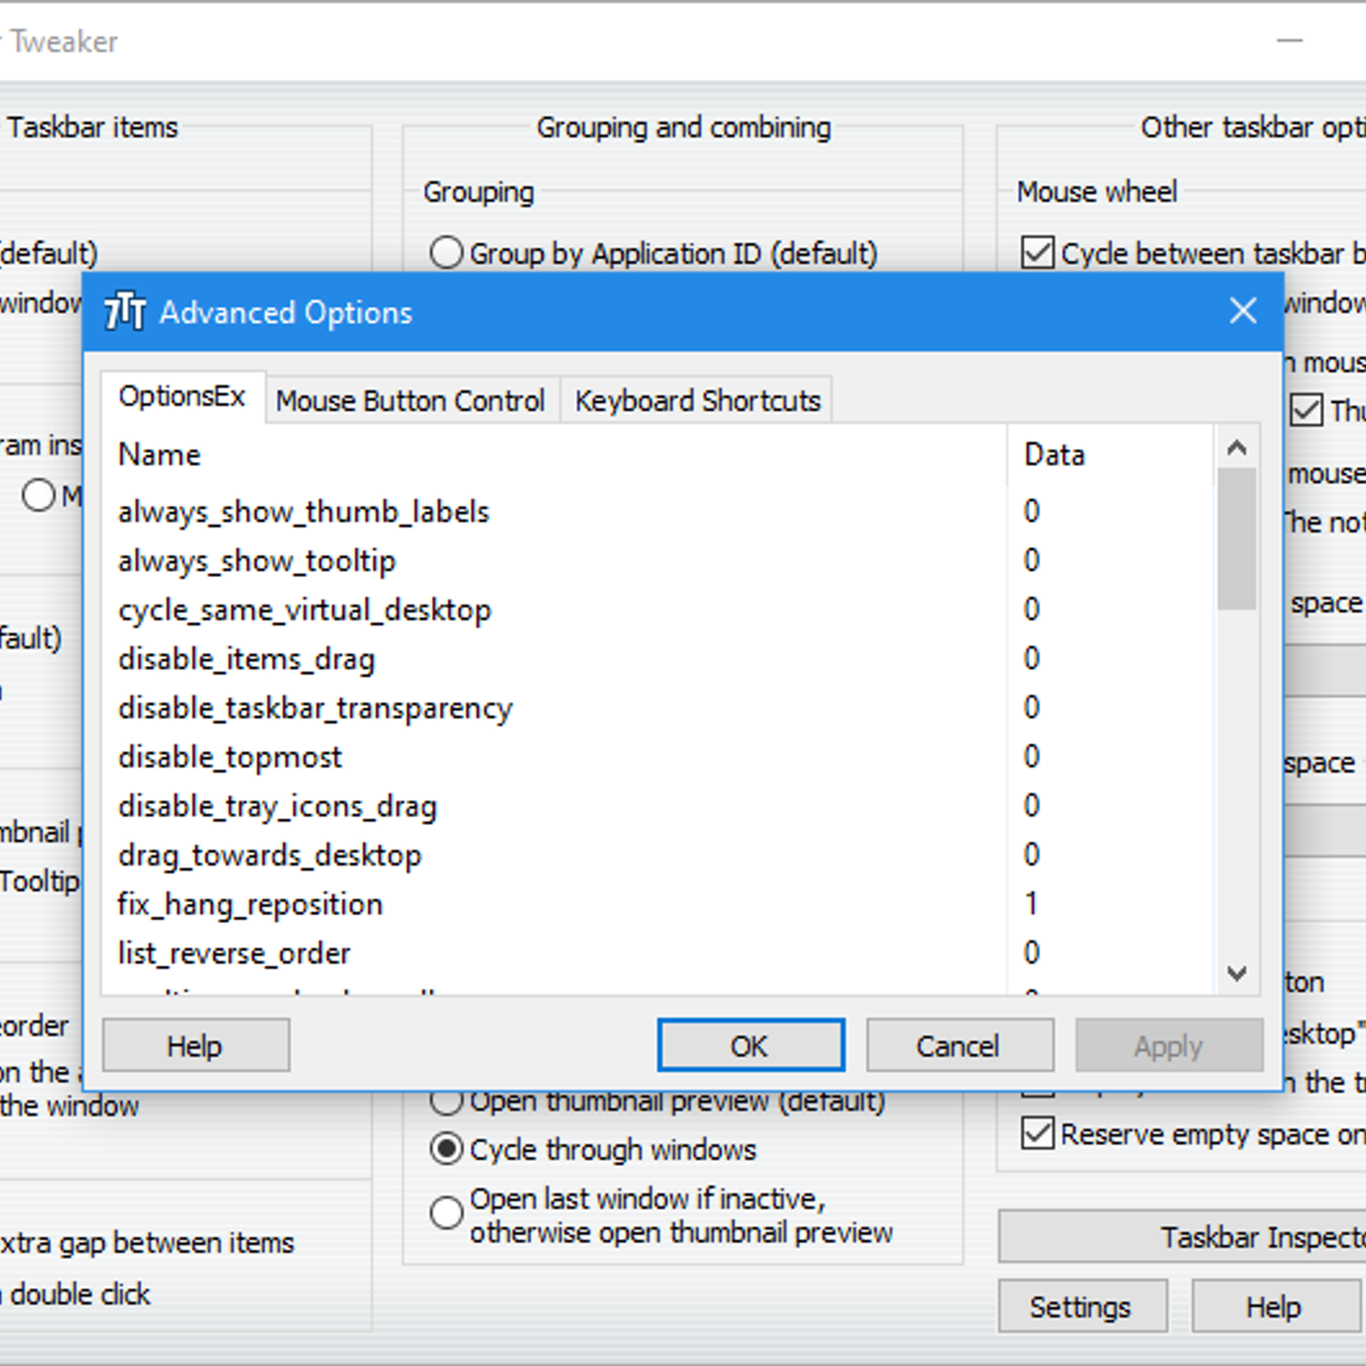Switch to the Keyboard Shortcuts tab
Screen dimensions: 1366x1366
697,400
